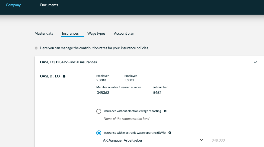Open the AK Aargauer Arbeitgeber dropdown

[x=153, y=140]
